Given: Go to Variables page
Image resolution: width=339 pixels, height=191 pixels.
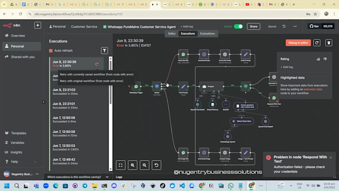Looking at the screenshot, I should tap(17, 143).
